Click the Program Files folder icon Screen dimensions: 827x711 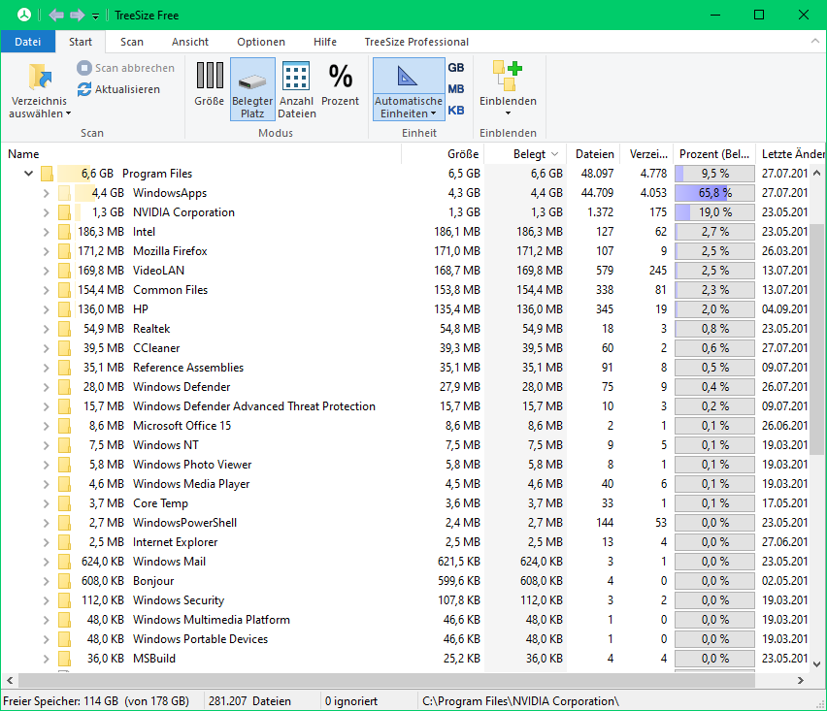[47, 174]
